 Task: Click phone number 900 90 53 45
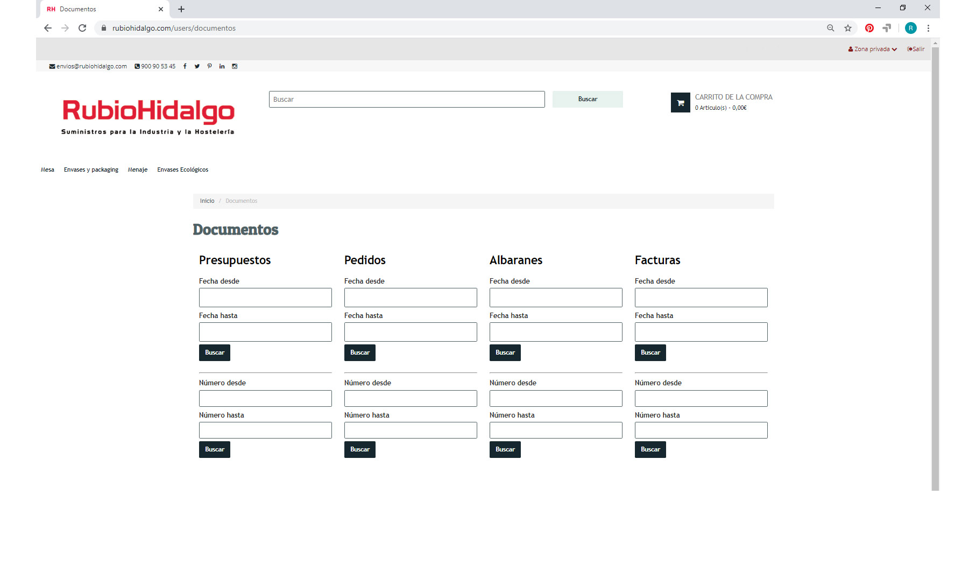pos(155,66)
